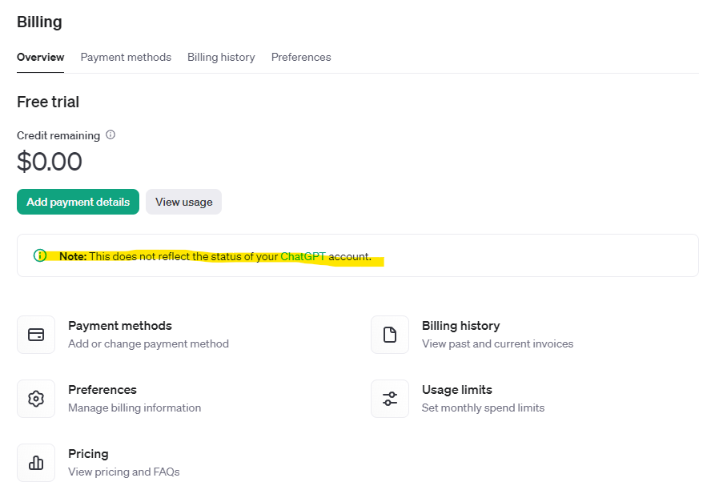Click the green info icon in Note box
This screenshot has height=502, width=707.
pos(40,255)
